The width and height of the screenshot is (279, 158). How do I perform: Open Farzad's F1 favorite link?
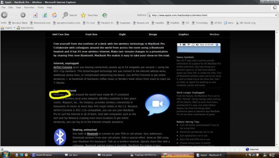(105, 23)
